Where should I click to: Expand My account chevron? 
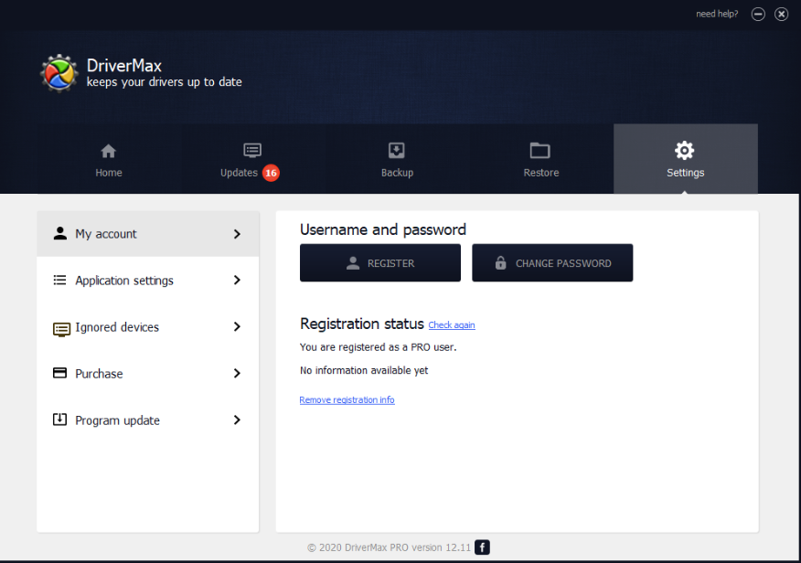(x=237, y=234)
